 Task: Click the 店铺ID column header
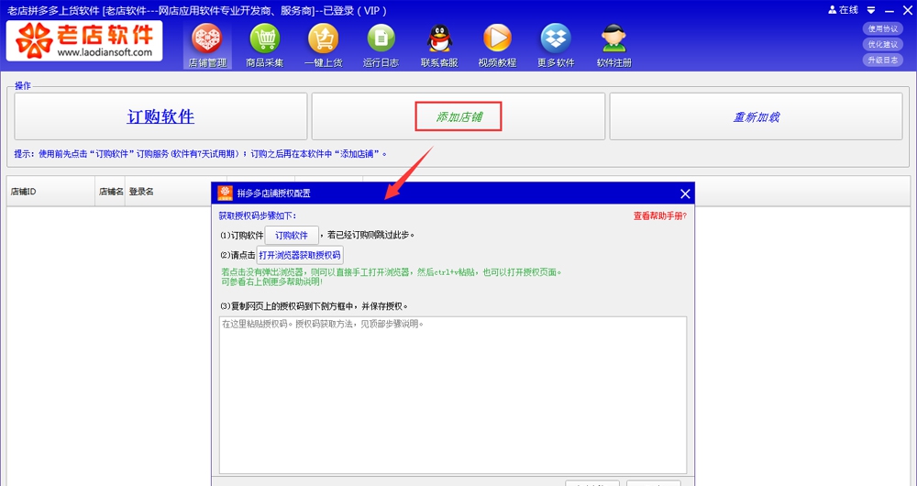[x=50, y=192]
